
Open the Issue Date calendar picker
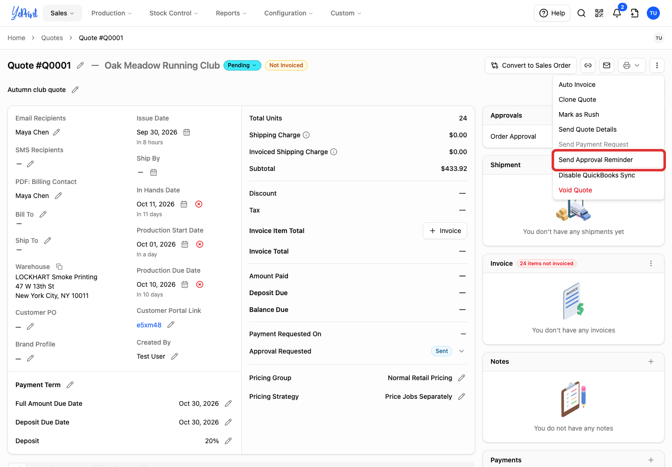coord(187,132)
